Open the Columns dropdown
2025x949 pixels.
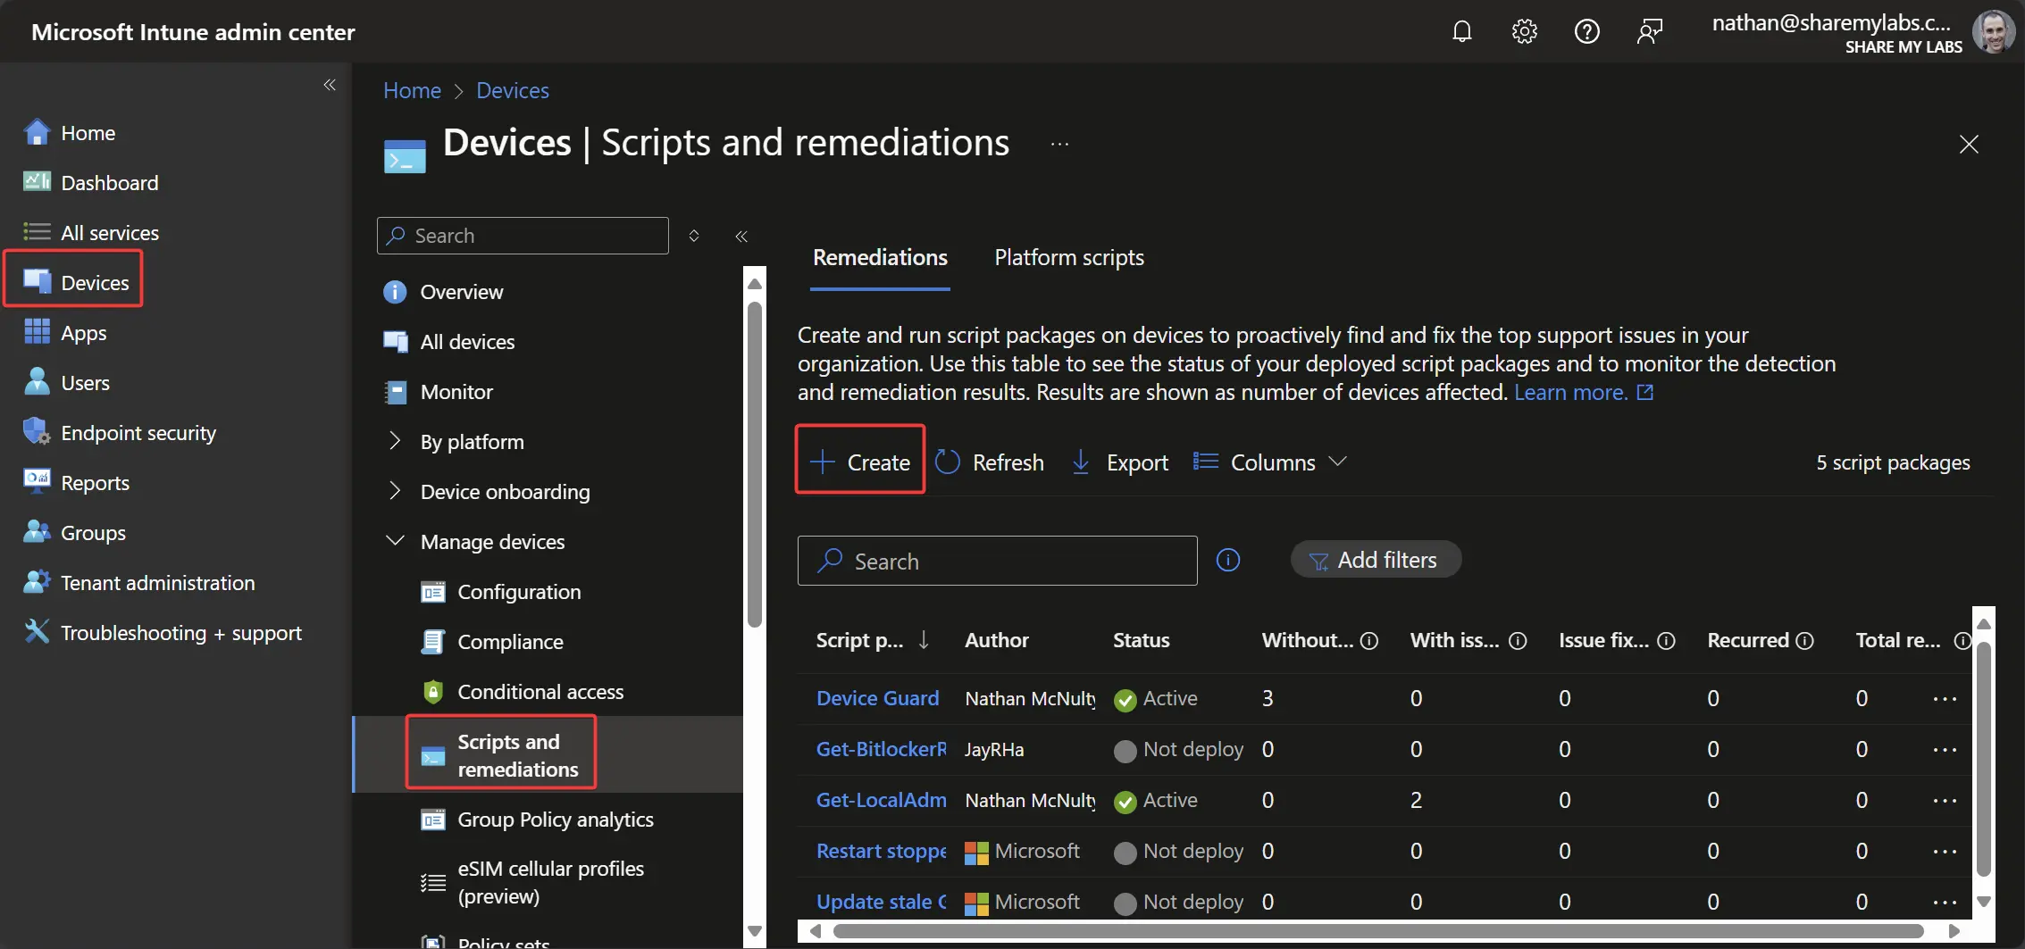point(1271,462)
